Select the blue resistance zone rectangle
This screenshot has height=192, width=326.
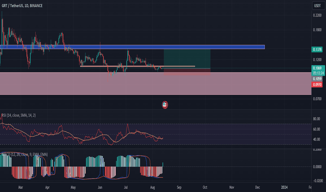click(x=132, y=47)
